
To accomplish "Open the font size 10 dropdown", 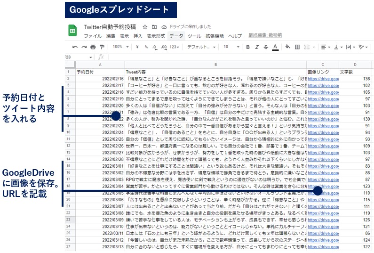I will pos(231,47).
